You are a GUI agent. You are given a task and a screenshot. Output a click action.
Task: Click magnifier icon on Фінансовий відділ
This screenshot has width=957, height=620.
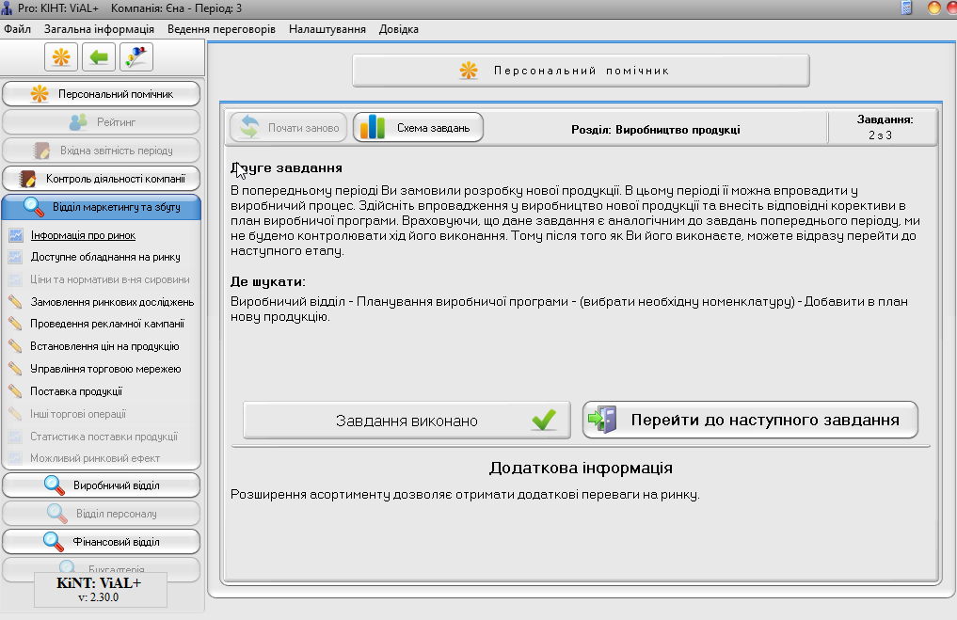pos(53,541)
